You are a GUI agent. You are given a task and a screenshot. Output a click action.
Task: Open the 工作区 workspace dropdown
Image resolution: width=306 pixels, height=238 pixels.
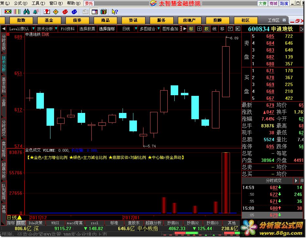coord(284,20)
